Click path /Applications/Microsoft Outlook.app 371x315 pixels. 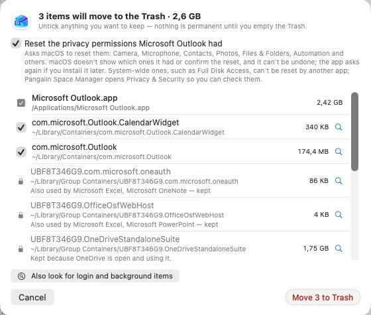(91, 108)
